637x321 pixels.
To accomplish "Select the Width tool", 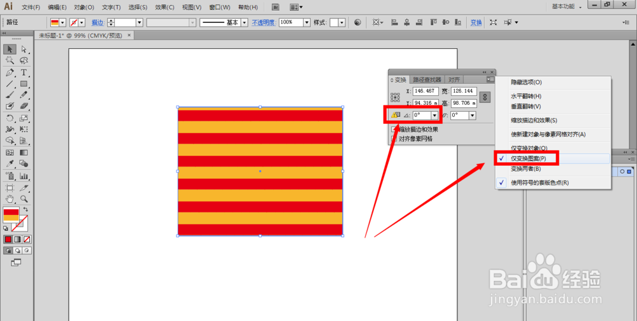I will pyautogui.click(x=10, y=129).
